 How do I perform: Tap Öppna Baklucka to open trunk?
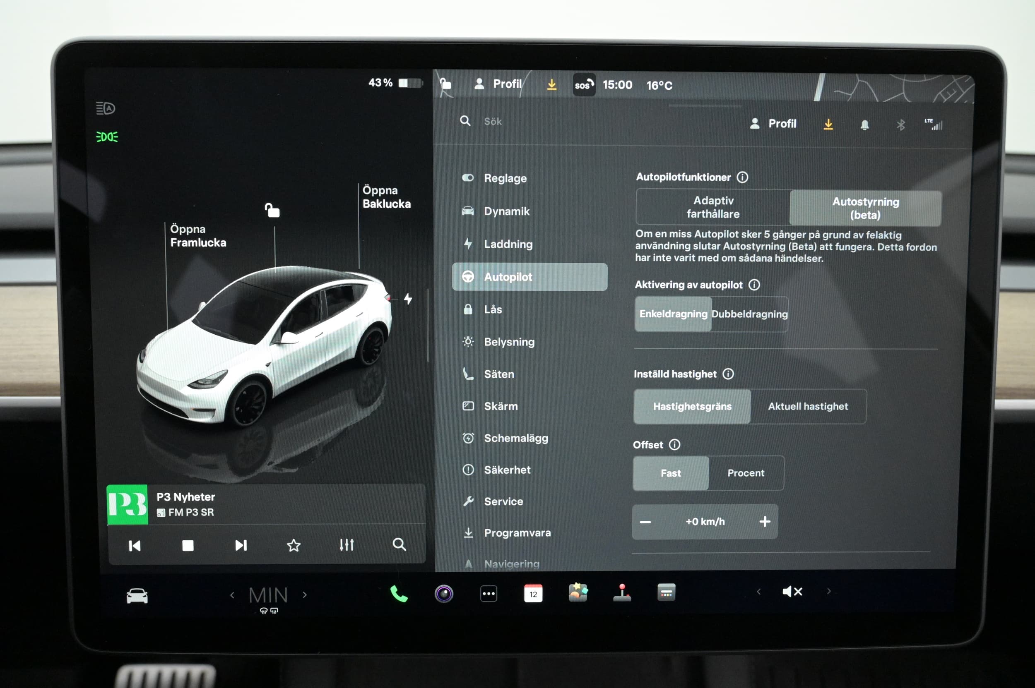point(386,197)
